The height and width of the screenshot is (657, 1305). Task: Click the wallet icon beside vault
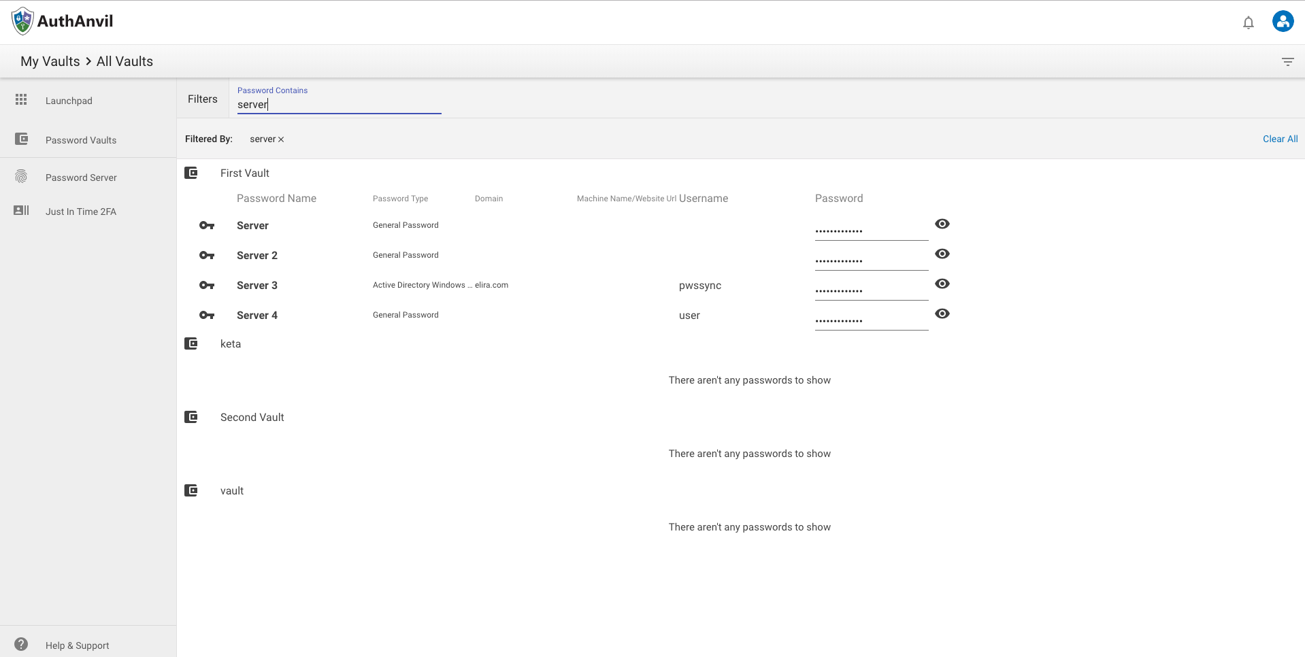(191, 490)
